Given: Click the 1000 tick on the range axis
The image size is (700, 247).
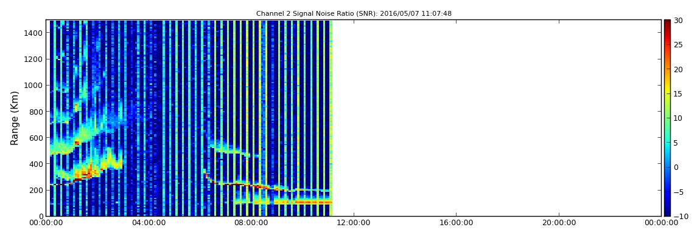Looking at the screenshot, I should pos(34,86).
